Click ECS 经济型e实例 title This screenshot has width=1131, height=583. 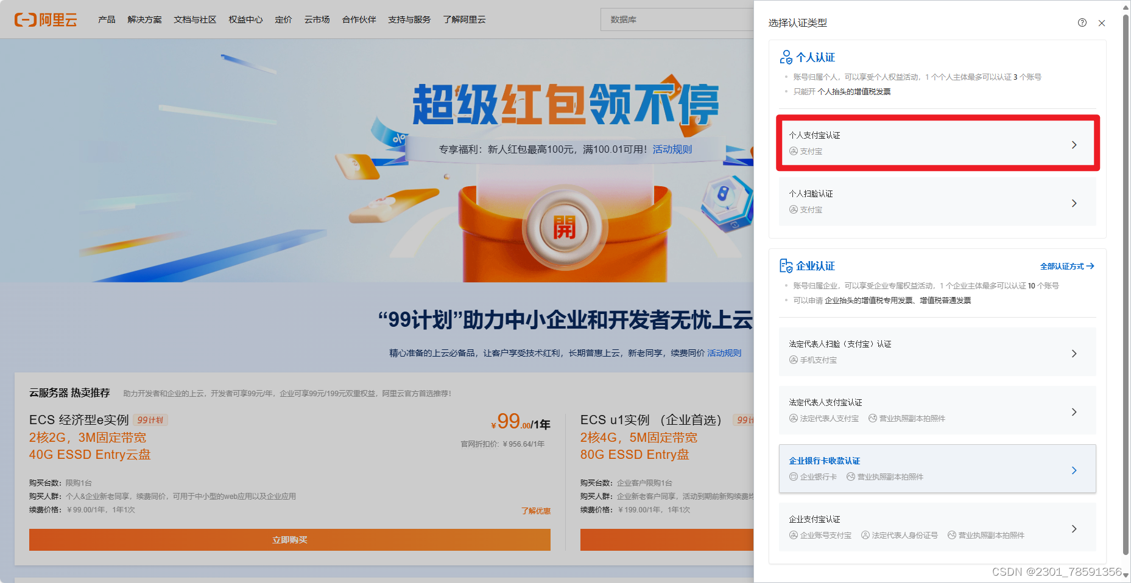79,420
